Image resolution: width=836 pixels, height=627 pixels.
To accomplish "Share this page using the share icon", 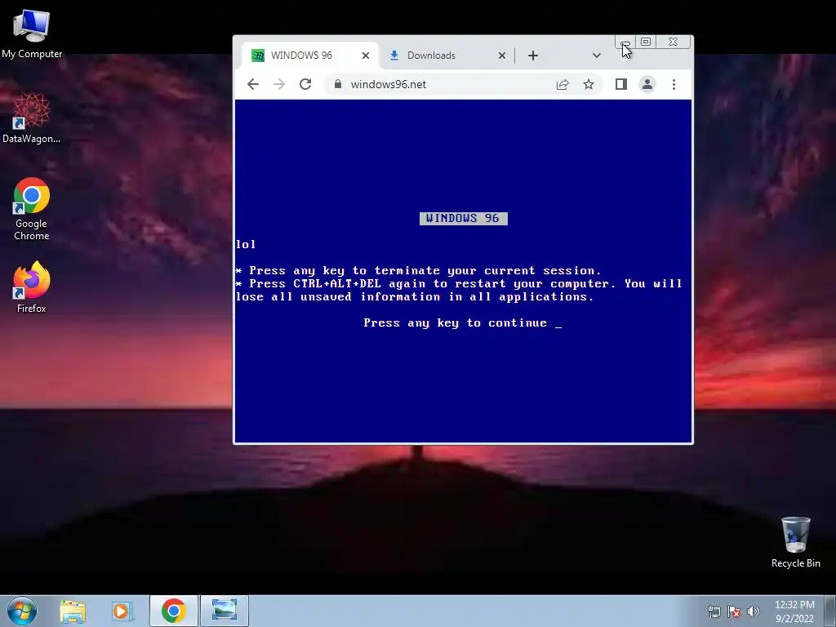I will click(x=563, y=84).
